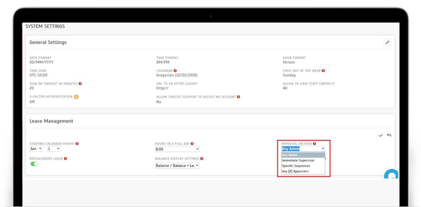Revert Leave Management changes with undo arrow
Image resolution: width=421 pixels, height=207 pixels.
(x=389, y=135)
